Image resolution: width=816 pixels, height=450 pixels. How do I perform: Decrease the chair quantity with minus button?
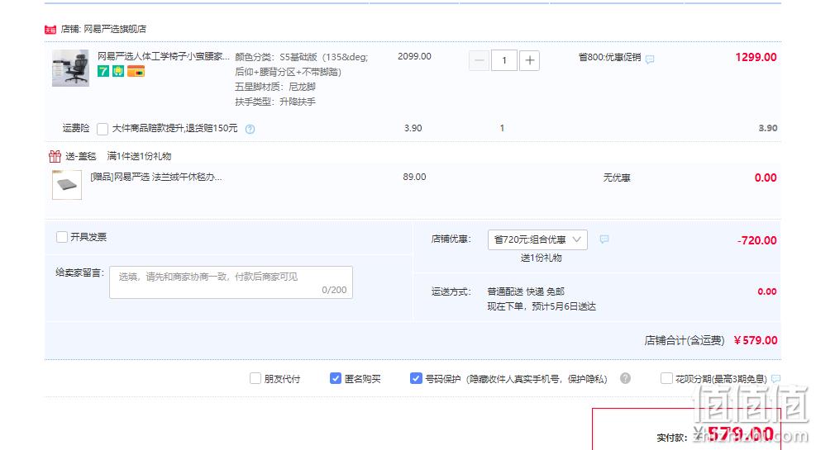click(x=480, y=61)
